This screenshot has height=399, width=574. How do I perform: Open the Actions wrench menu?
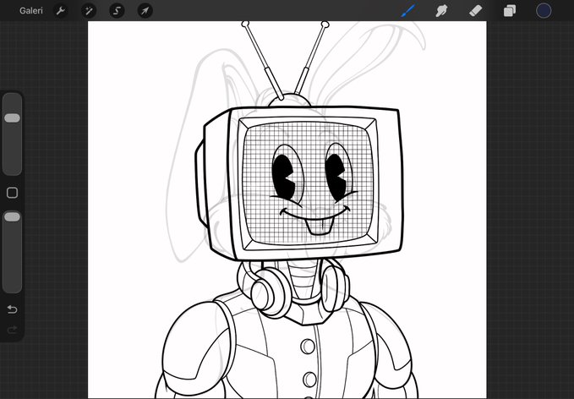60,11
